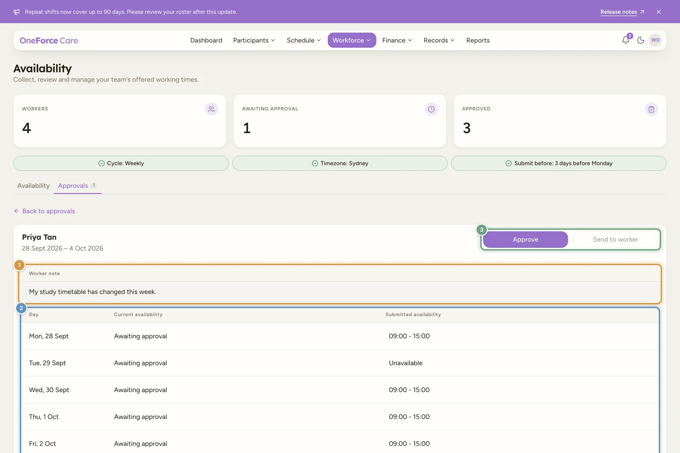Click the OneForce Care logo

[x=49, y=40]
